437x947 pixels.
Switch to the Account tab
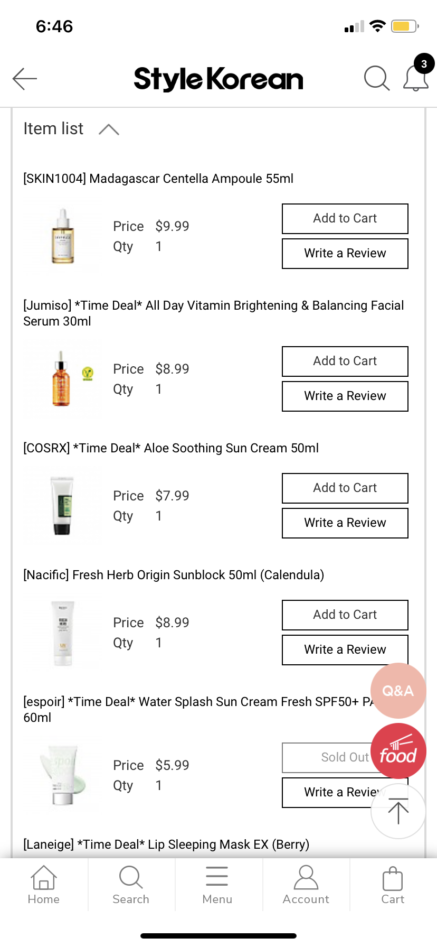(x=306, y=885)
